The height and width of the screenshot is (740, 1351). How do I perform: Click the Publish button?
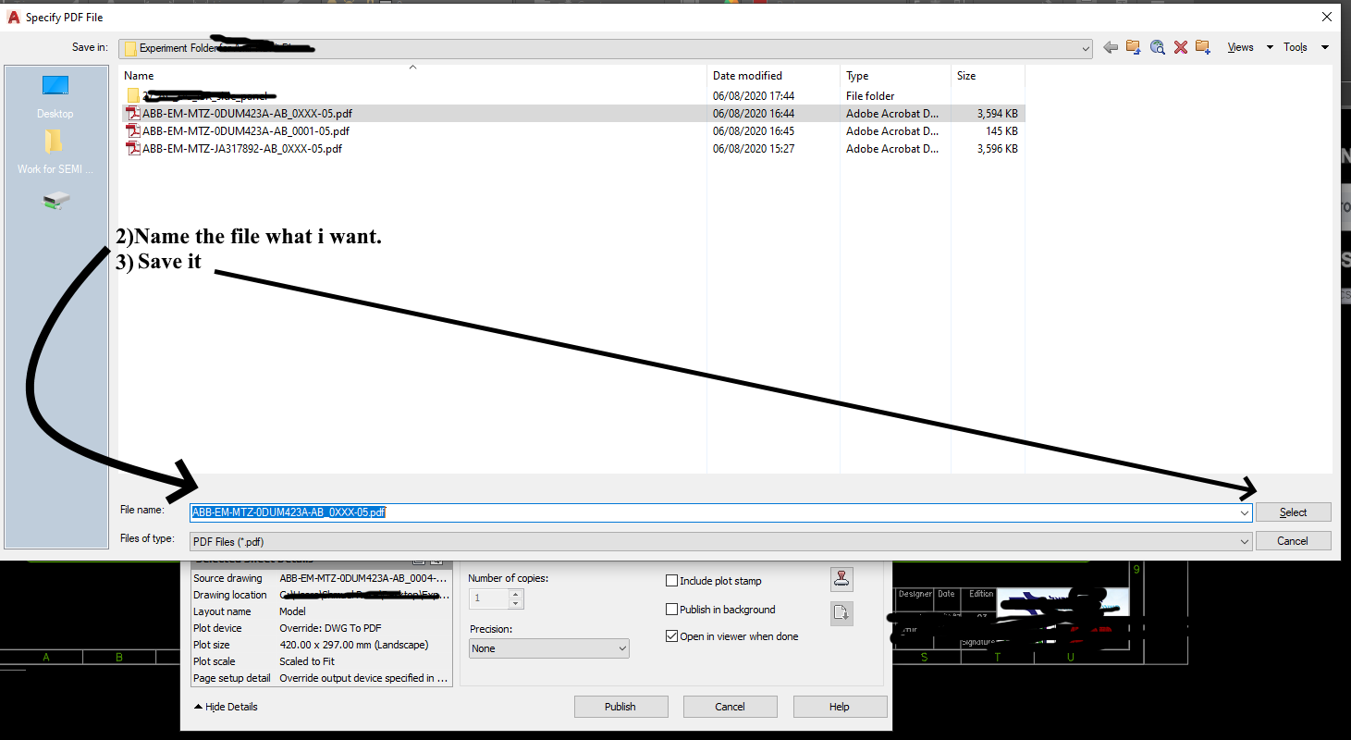[x=620, y=706]
